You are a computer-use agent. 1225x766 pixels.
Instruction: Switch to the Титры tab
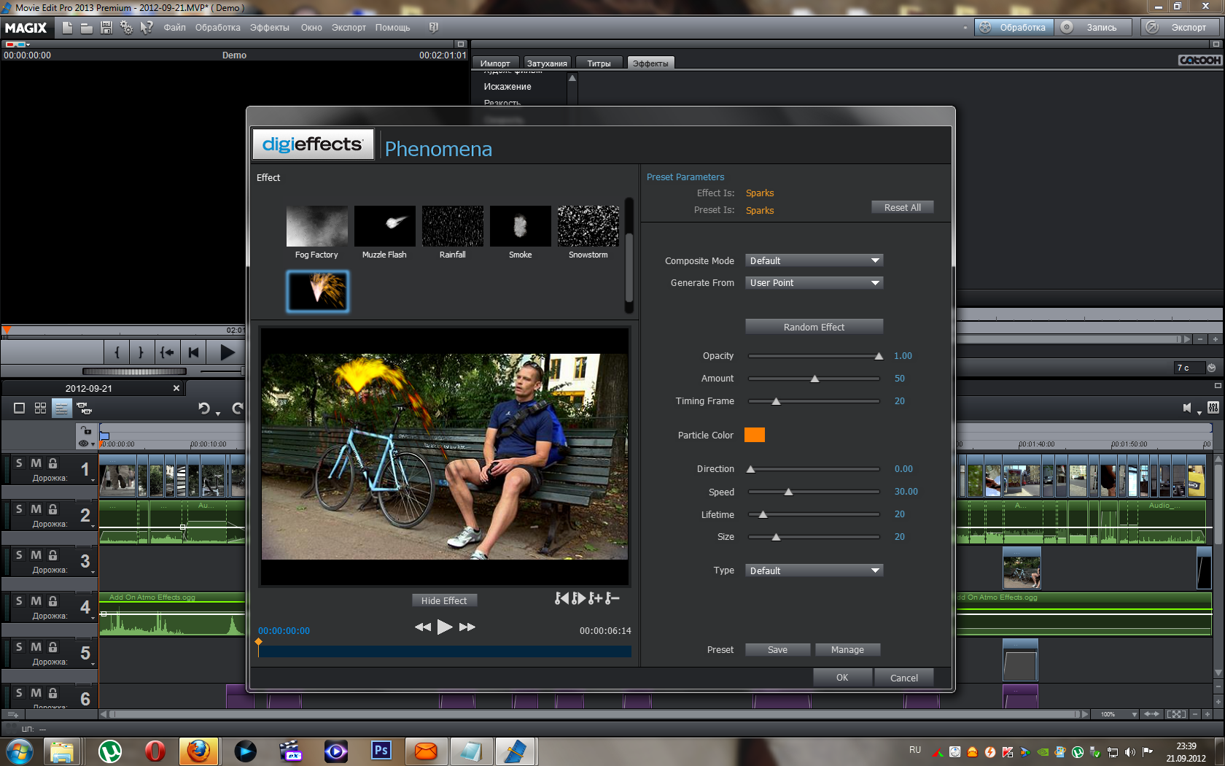coord(599,63)
